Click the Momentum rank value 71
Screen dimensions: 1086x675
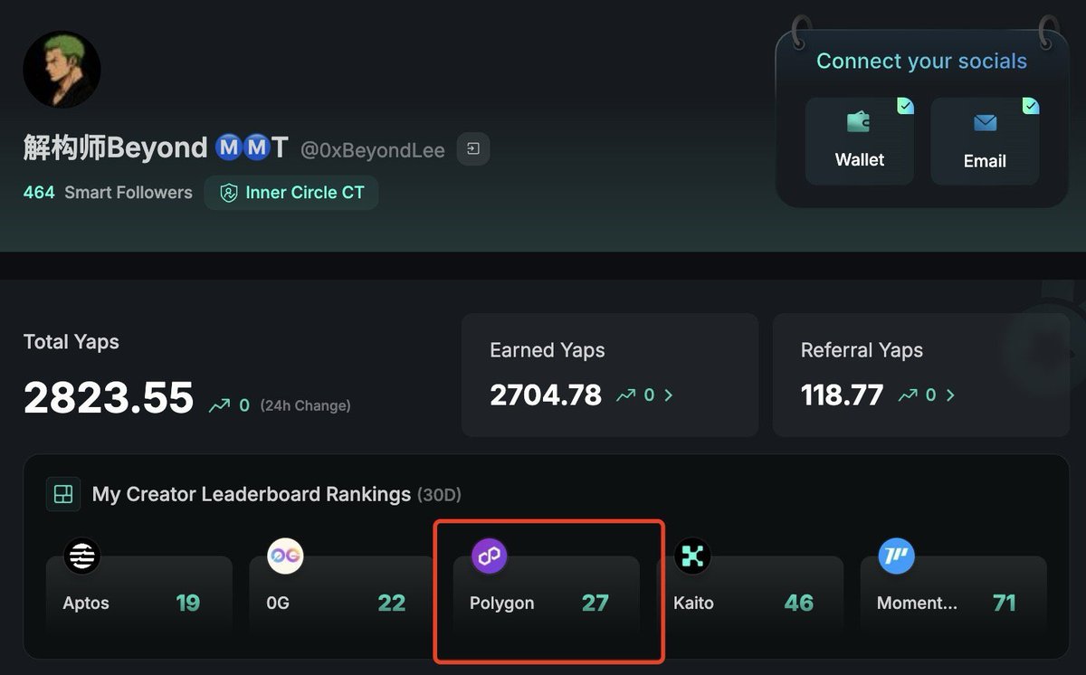pos(1005,604)
